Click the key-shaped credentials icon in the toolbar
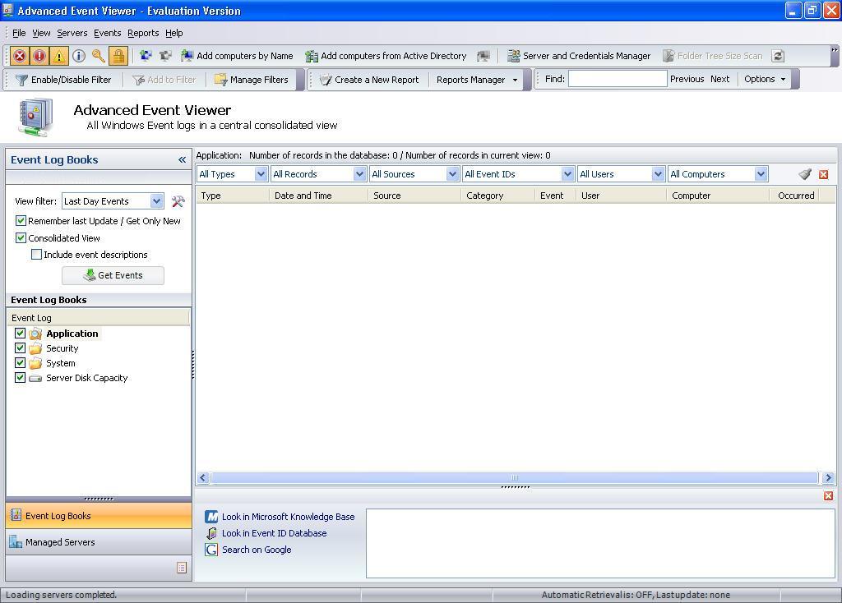 click(x=97, y=55)
